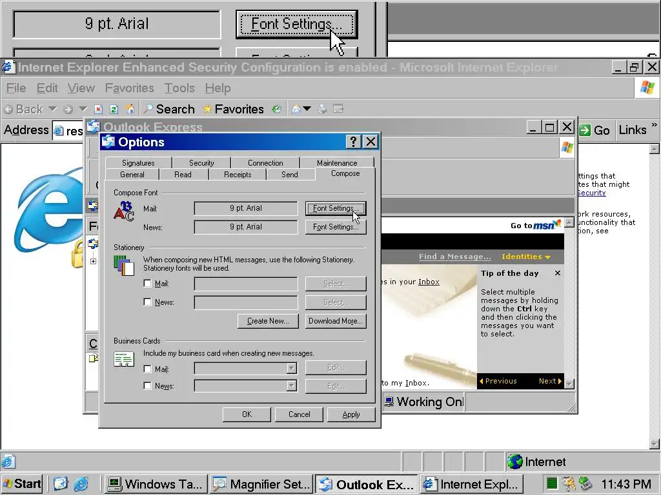The width and height of the screenshot is (661, 495).
Task: Expand the folder tree plus node
Action: click(93, 262)
